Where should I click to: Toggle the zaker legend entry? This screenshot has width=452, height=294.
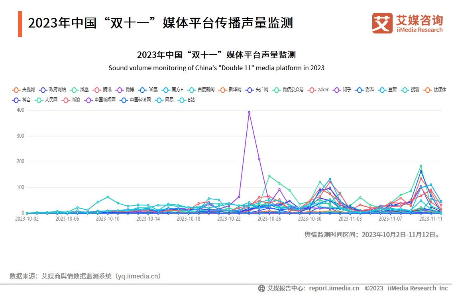coord(318,90)
